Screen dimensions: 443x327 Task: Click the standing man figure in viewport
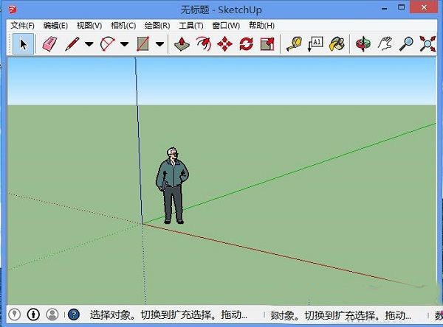(x=172, y=184)
